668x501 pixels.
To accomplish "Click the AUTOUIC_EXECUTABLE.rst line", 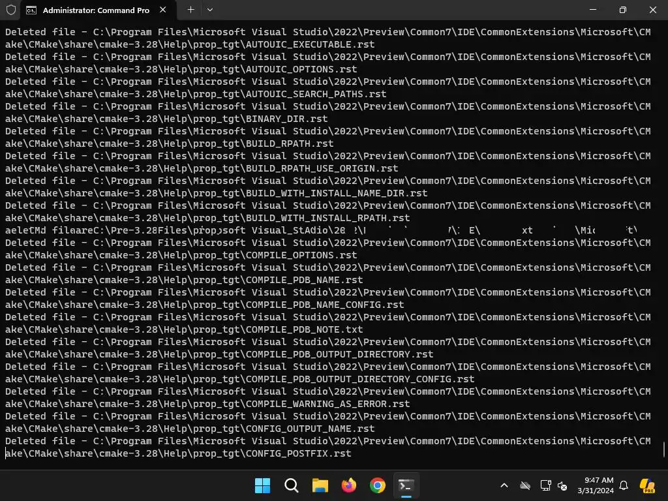I will [190, 44].
